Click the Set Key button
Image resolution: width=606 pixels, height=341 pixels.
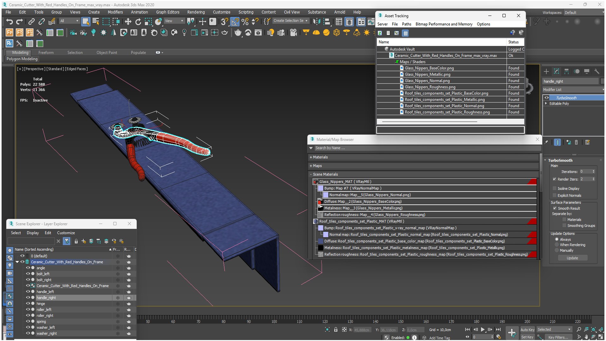point(527,337)
